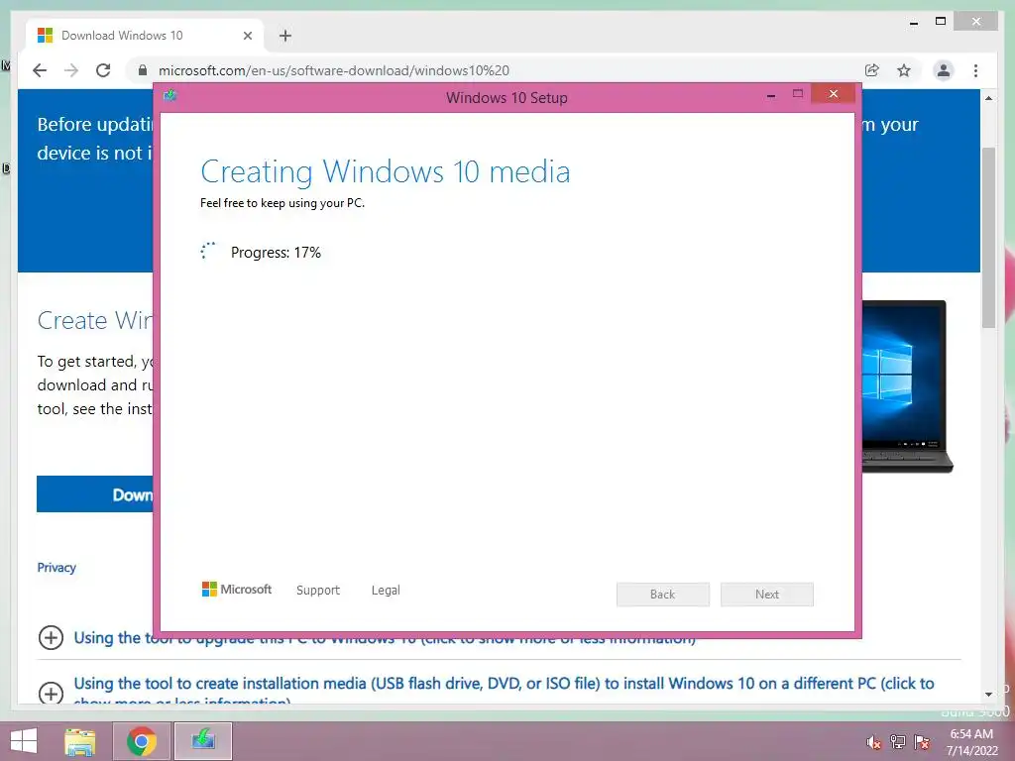
Task: Switch to Chrome from the taskbar
Action: [142, 741]
